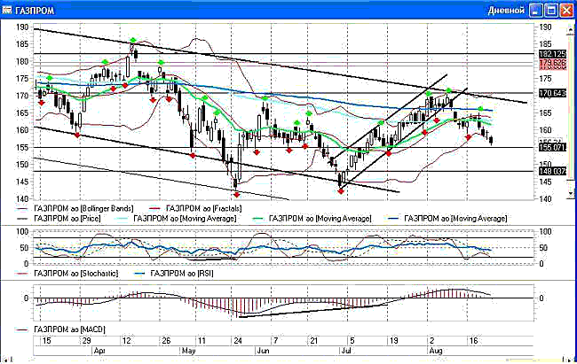Viewport: 577px width, 364px height.
Task: Click the date label 5 on time axis
Action: [352, 341]
